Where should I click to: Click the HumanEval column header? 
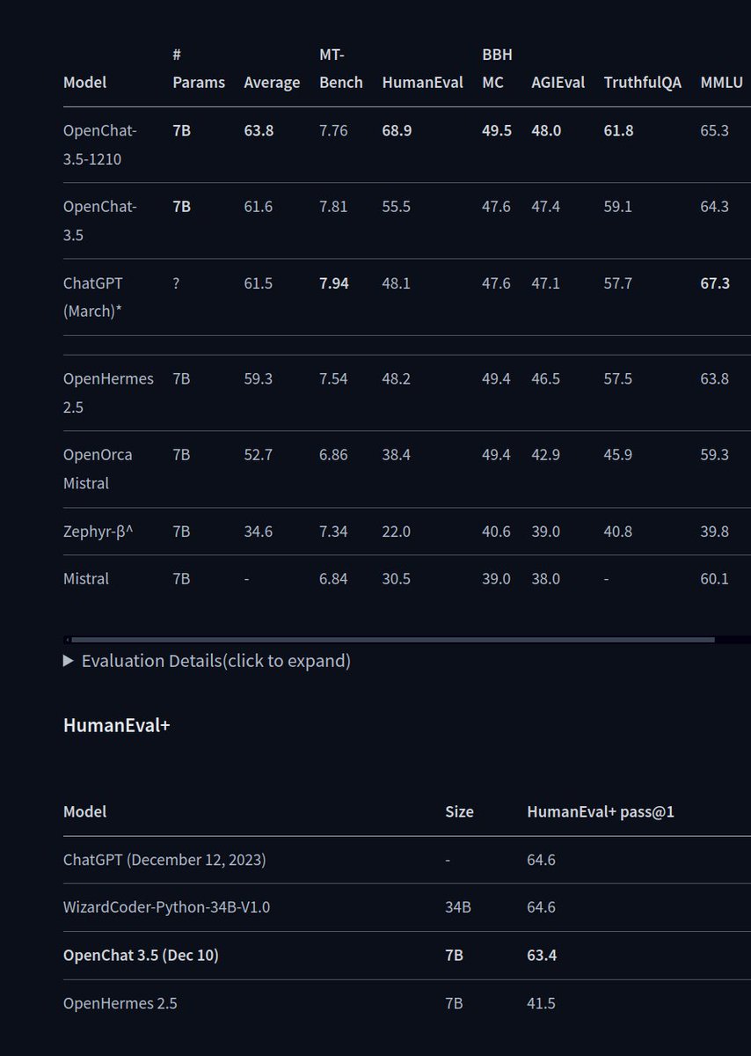click(x=422, y=83)
